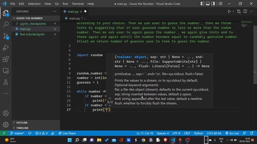This screenshot has width=257, height=144.
Task: Open the feedback icon in status bar
Action: [x=244, y=133]
